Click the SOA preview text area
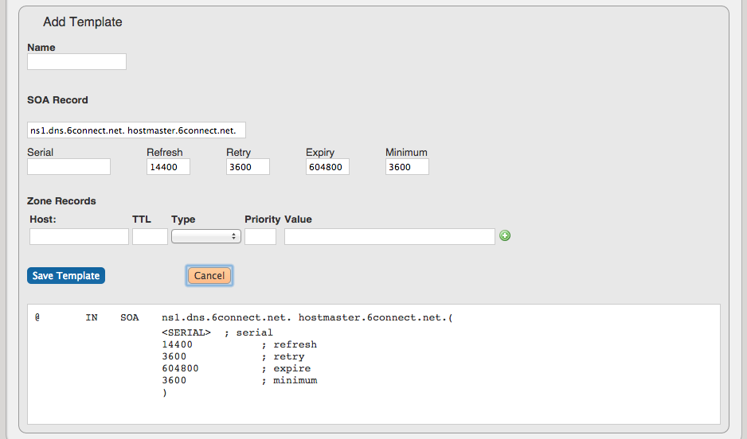747x439 pixels. (373, 364)
